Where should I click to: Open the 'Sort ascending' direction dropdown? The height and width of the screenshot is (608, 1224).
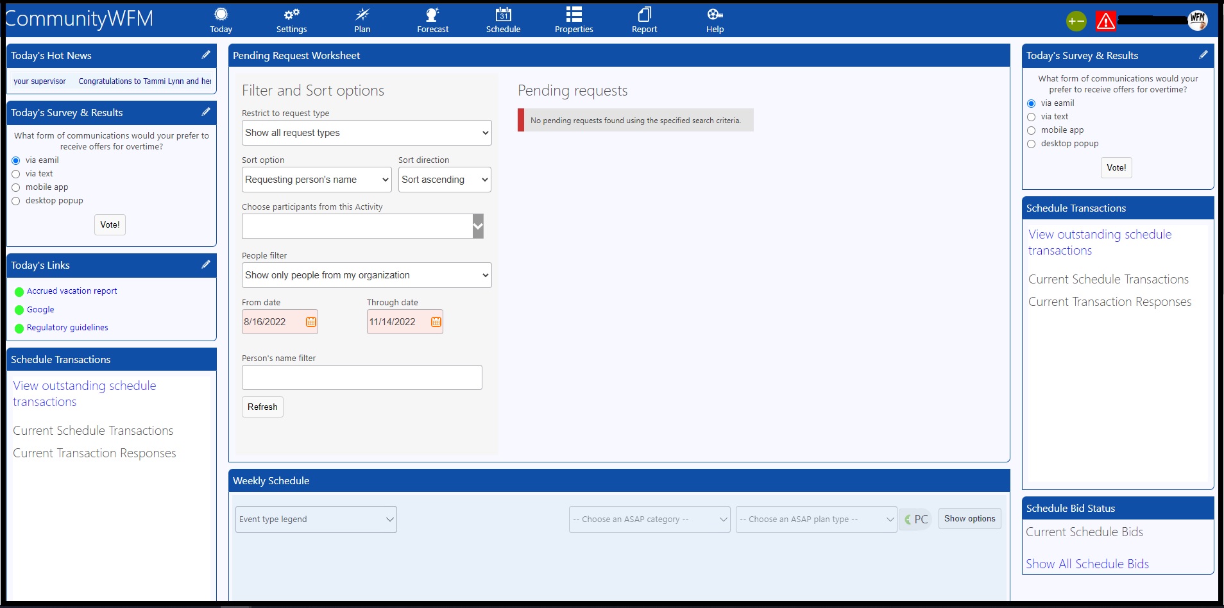click(x=445, y=180)
